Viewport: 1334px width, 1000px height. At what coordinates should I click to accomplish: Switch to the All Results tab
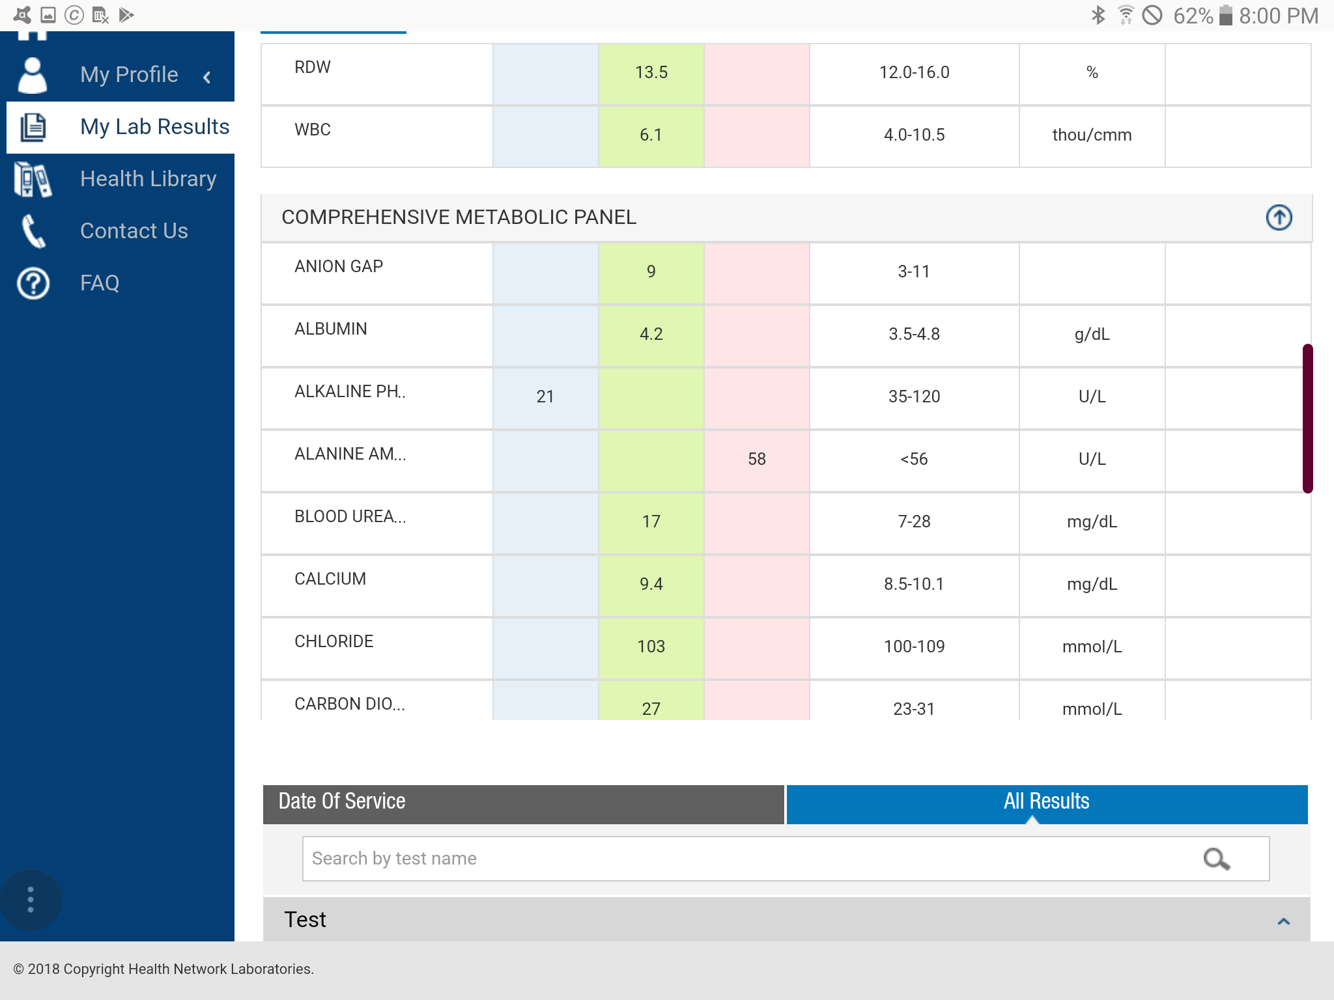pyautogui.click(x=1046, y=801)
